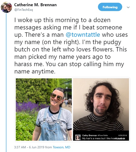The width and height of the screenshot is (136, 152).
Task: Click the blue thread line below avatar
Action: tap(6, 83)
